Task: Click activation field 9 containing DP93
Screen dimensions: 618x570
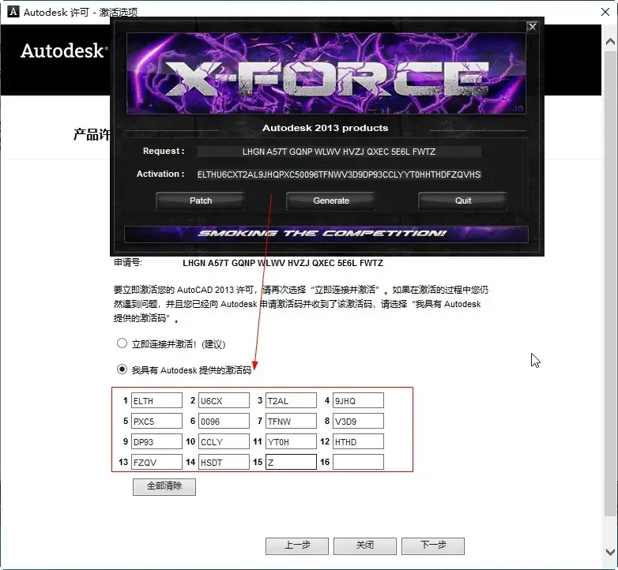Action: [156, 441]
